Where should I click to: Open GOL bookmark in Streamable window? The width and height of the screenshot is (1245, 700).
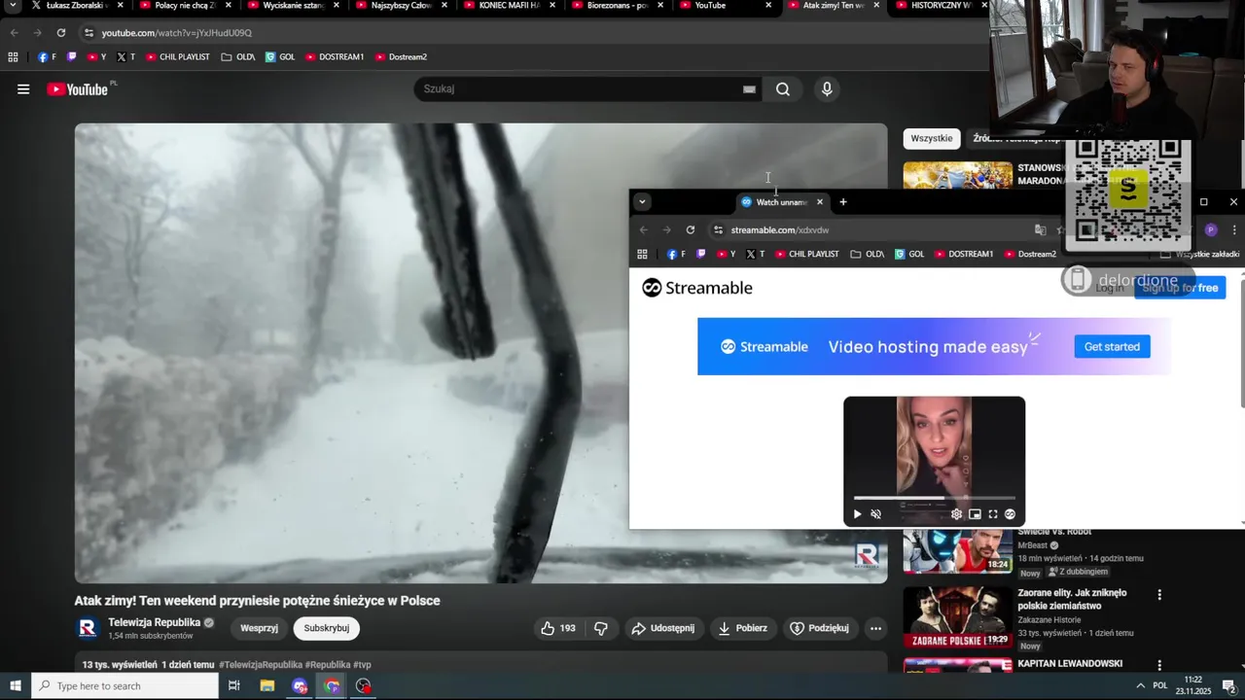click(908, 255)
